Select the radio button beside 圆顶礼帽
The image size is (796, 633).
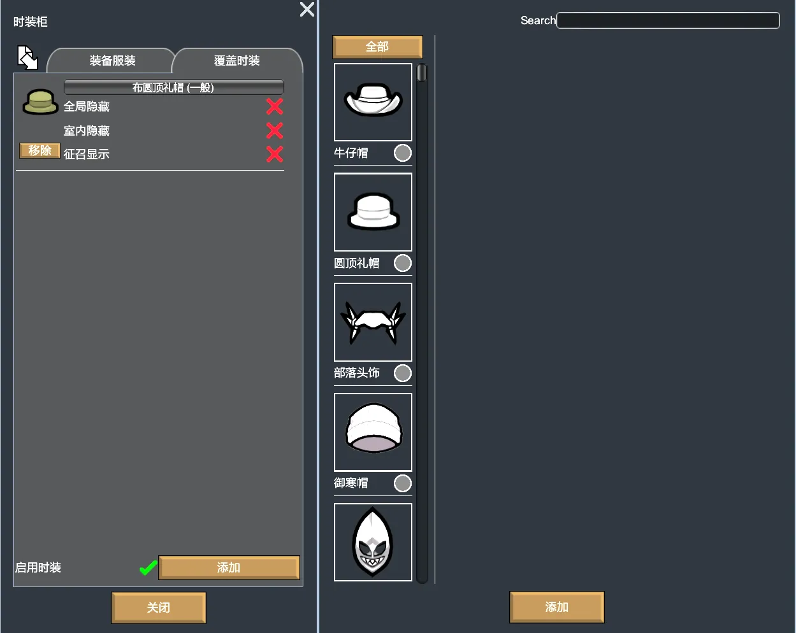coord(403,263)
